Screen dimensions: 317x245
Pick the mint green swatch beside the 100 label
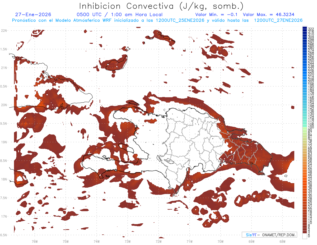(x=305, y=126)
